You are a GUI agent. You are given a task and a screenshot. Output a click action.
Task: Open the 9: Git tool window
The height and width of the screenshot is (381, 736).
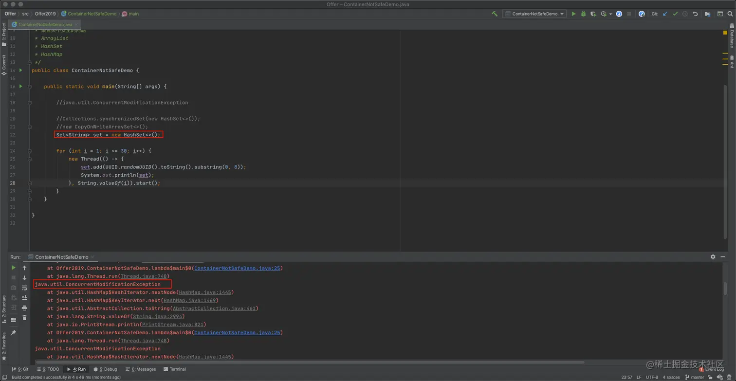20,369
